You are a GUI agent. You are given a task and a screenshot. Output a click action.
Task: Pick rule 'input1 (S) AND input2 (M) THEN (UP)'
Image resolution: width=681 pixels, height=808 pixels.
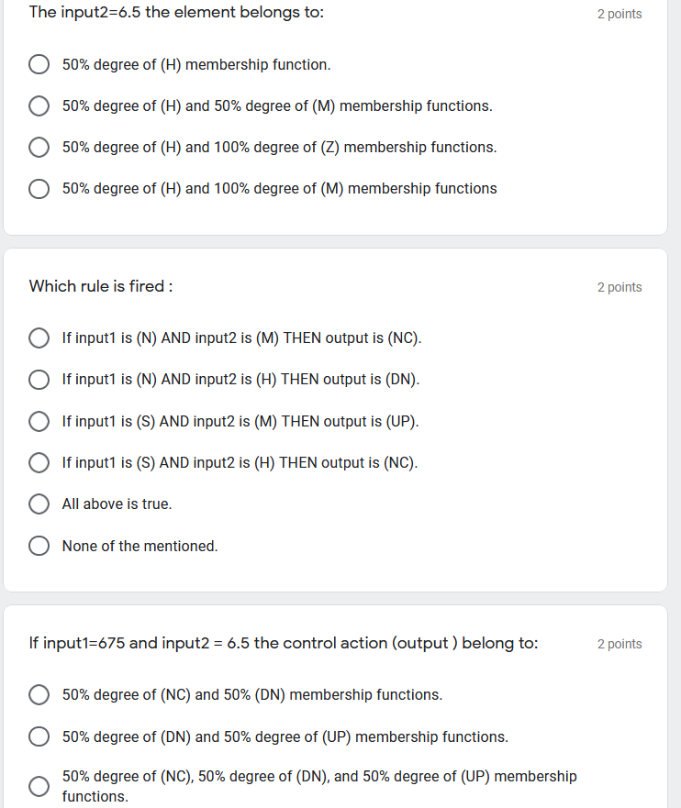coord(39,422)
